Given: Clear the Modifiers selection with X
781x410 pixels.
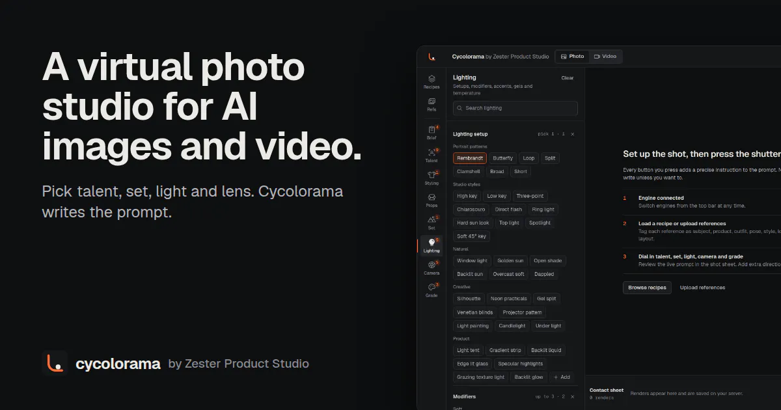Looking at the screenshot, I should coord(573,396).
